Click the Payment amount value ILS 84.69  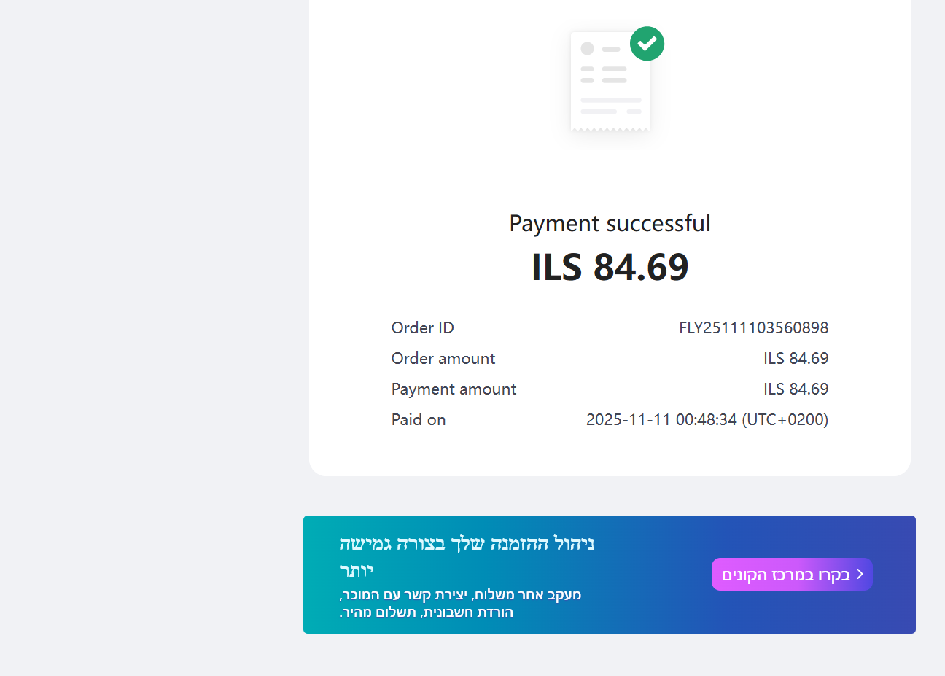click(796, 389)
